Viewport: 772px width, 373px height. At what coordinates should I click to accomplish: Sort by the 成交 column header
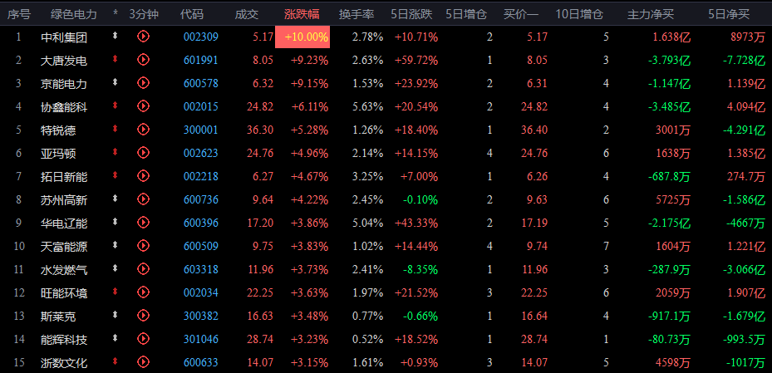tap(247, 14)
